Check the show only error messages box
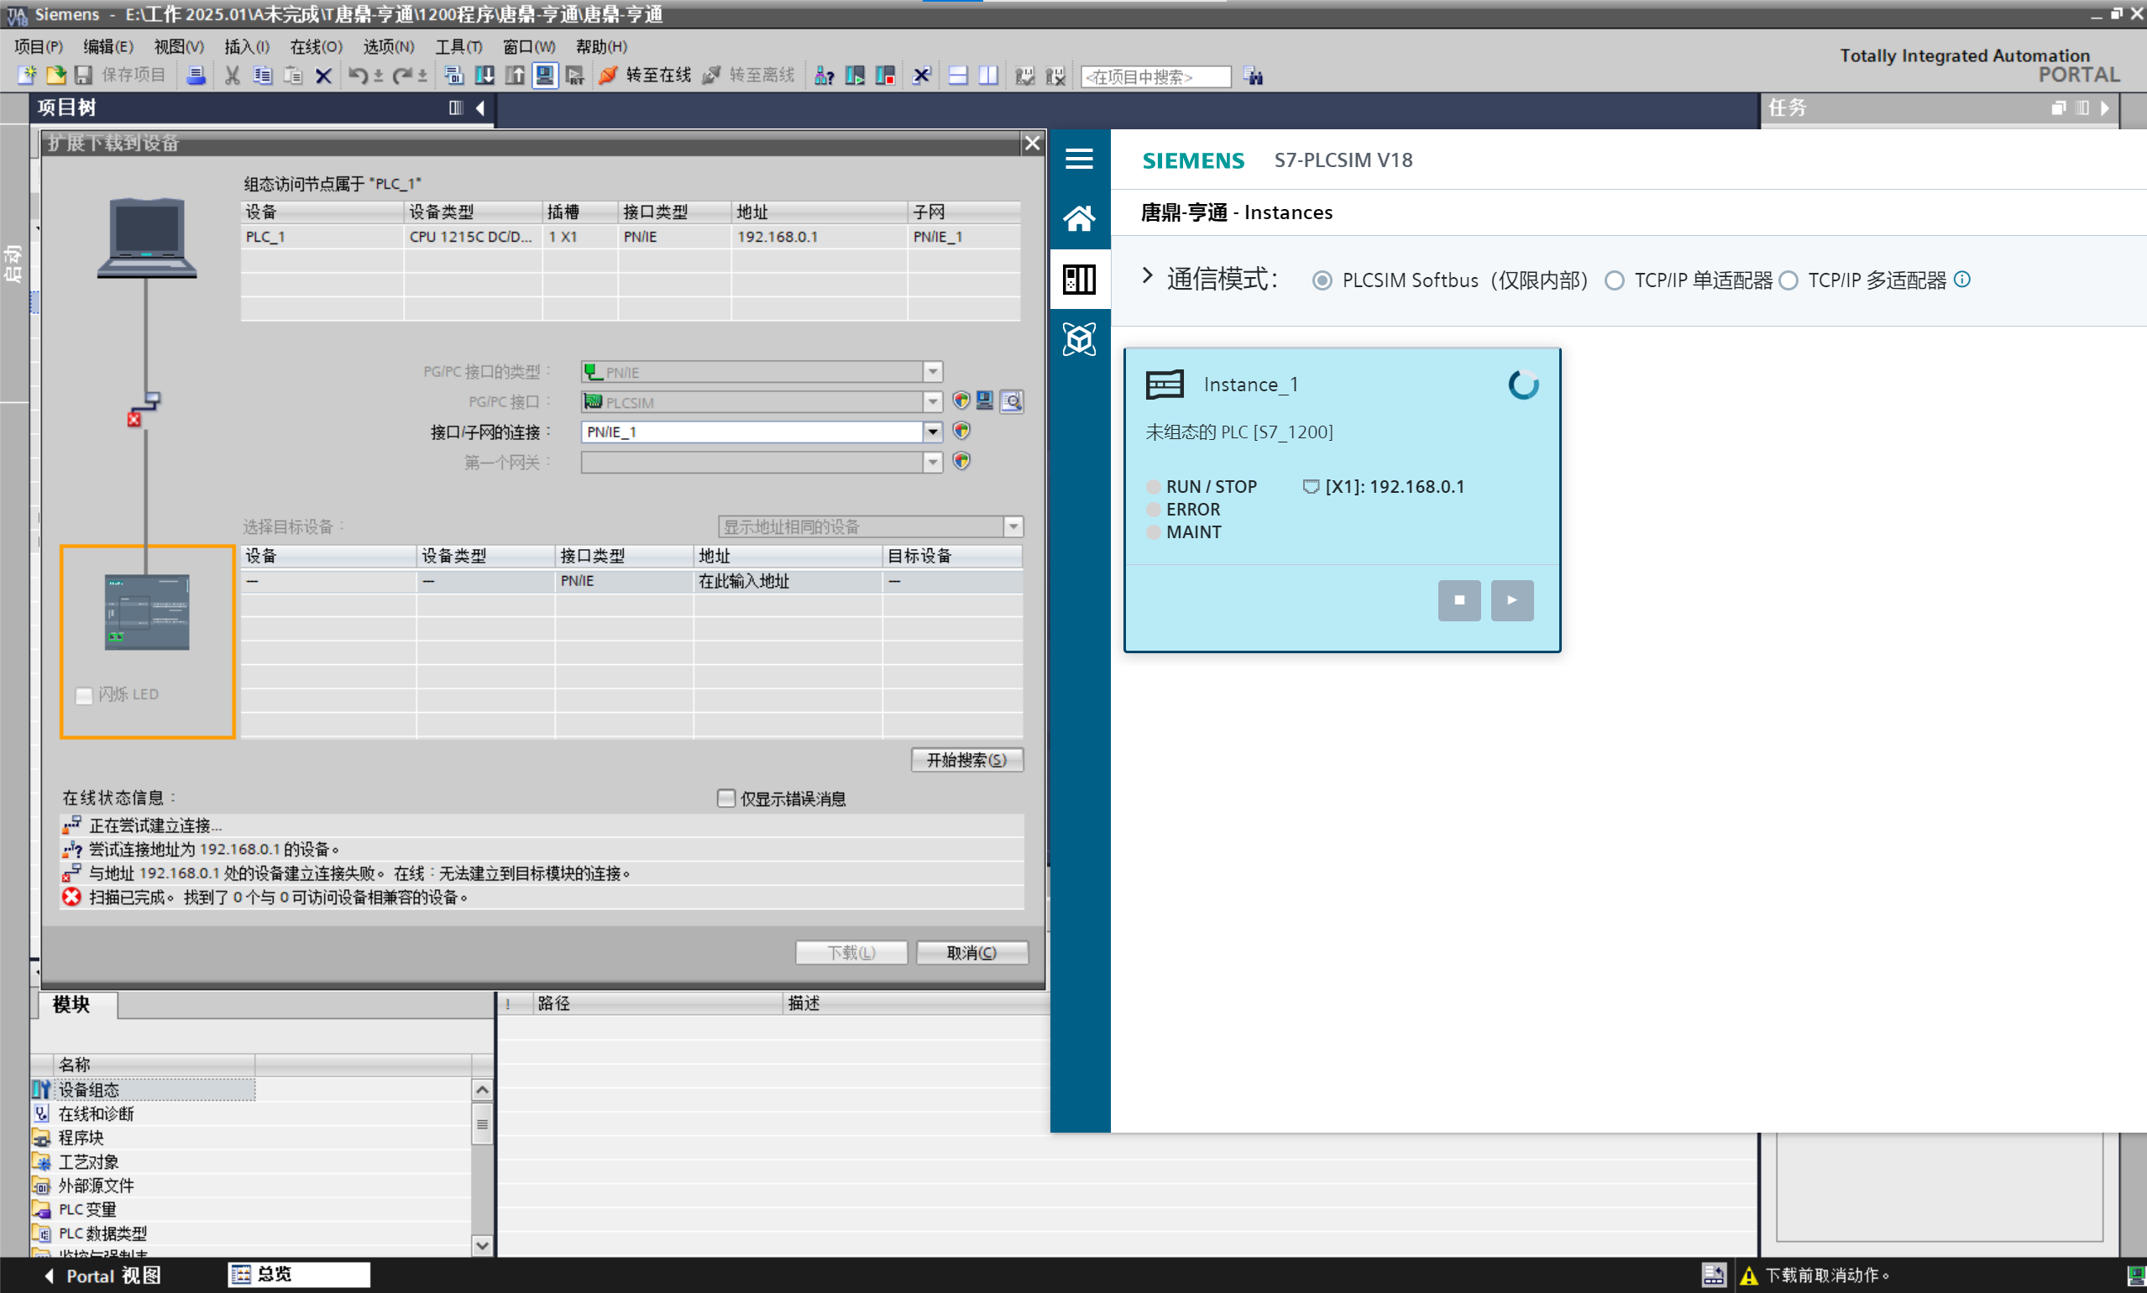 (725, 798)
